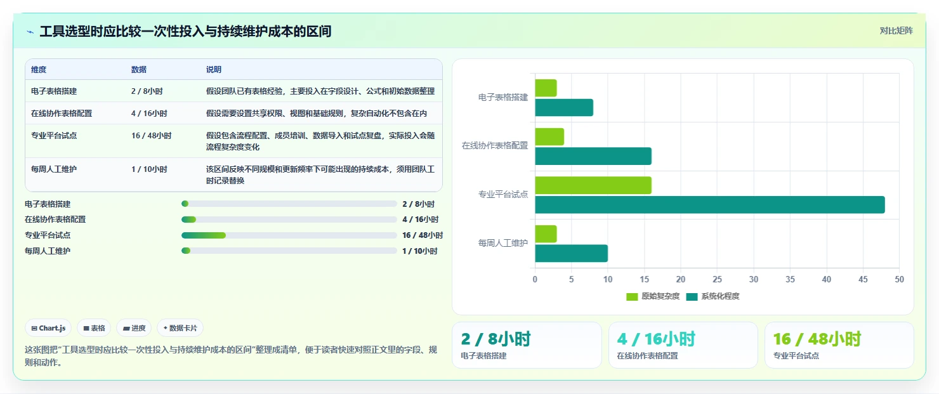
Task: Click the 每周人工维护 cell in the table
Action: (54, 169)
